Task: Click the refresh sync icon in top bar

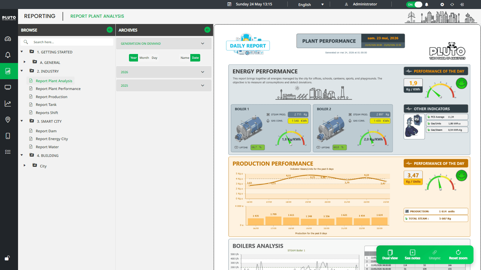Action: (x=452, y=4)
